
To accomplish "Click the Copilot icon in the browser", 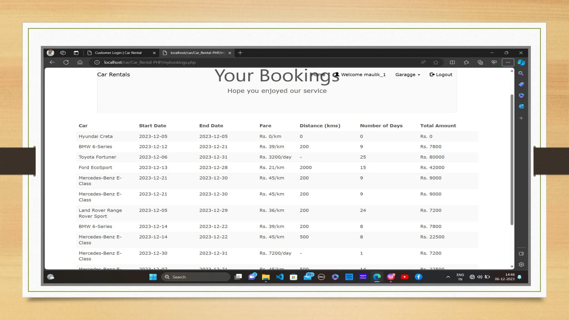I will click(521, 62).
